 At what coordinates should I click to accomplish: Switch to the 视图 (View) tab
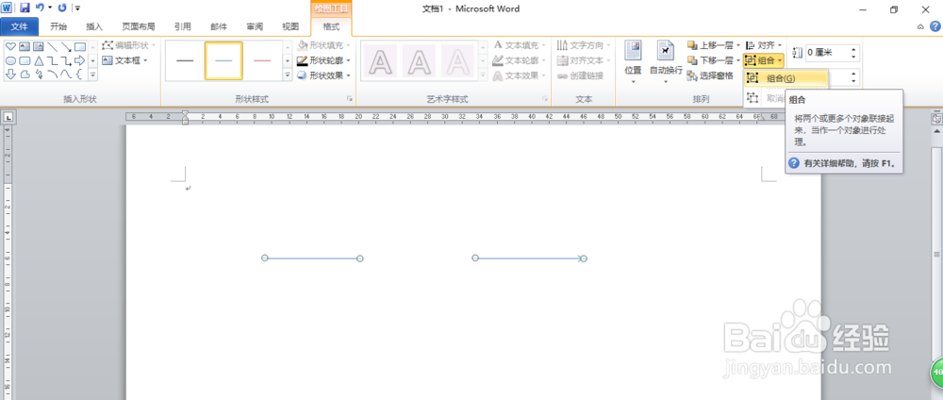[290, 26]
